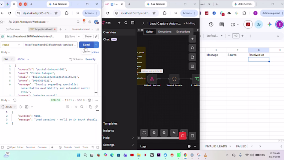This screenshot has width=284, height=160.
Task: Expand the n8n Logs panel chevron
Action: point(195,147)
